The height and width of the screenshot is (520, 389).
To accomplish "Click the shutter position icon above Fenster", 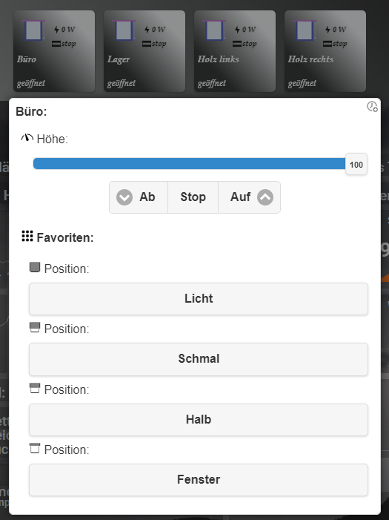I will [35, 448].
